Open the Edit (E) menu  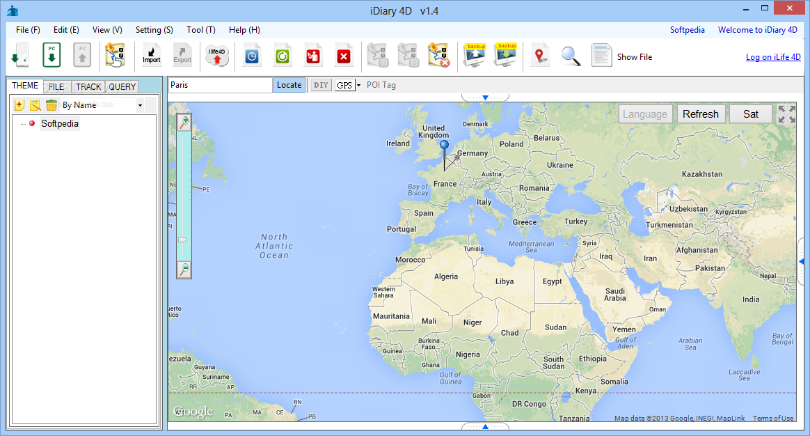[x=66, y=30]
